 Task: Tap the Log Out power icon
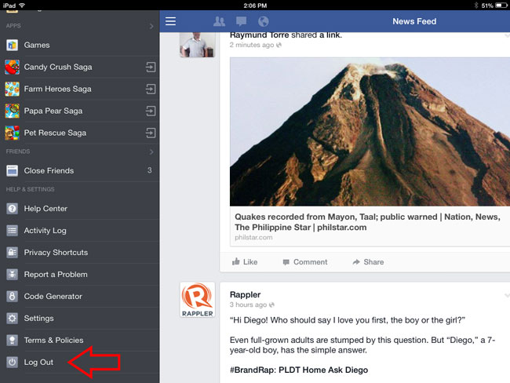12,362
